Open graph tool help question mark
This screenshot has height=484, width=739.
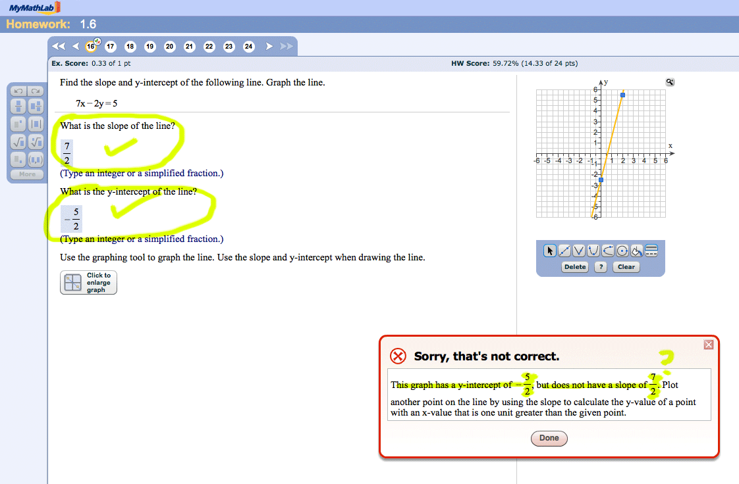601,267
